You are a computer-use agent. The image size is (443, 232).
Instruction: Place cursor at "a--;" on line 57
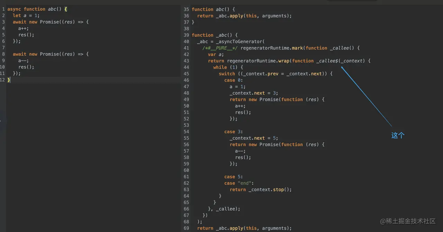pos(240,151)
